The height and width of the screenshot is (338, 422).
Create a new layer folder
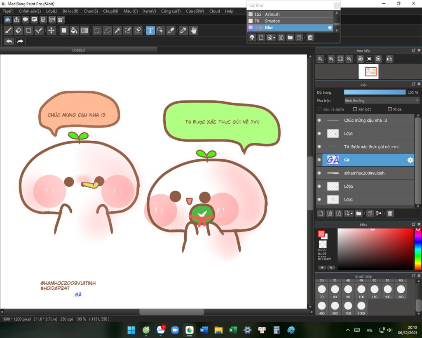(x=359, y=213)
